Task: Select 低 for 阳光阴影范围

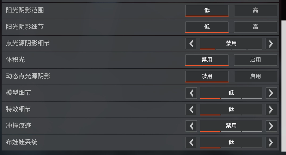Action: [207, 10]
